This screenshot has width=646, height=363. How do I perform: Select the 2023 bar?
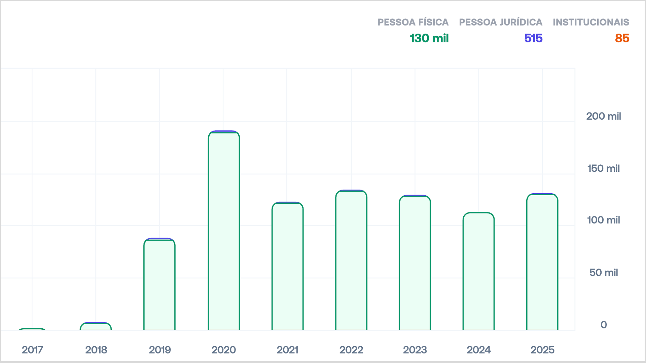click(415, 263)
